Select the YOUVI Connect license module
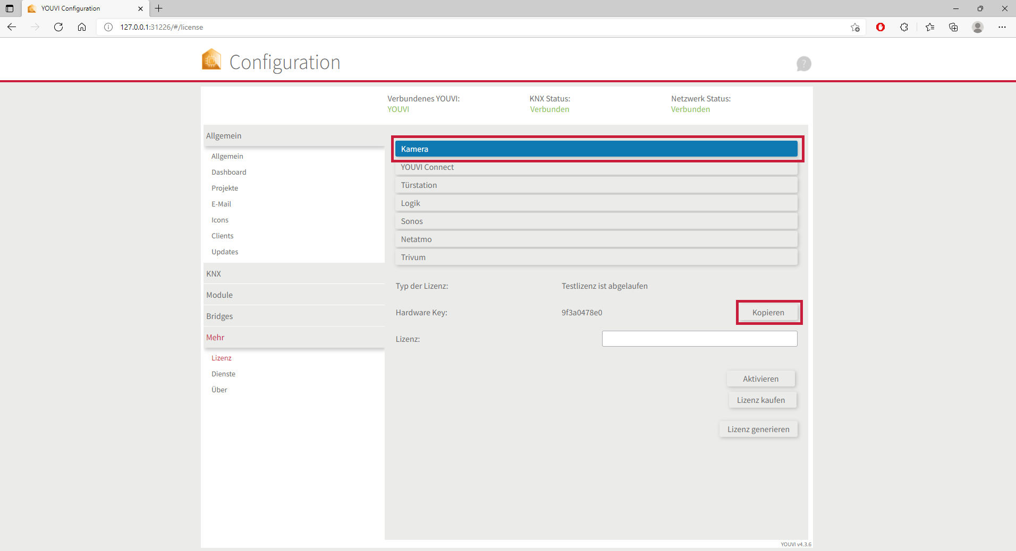 (x=596, y=167)
